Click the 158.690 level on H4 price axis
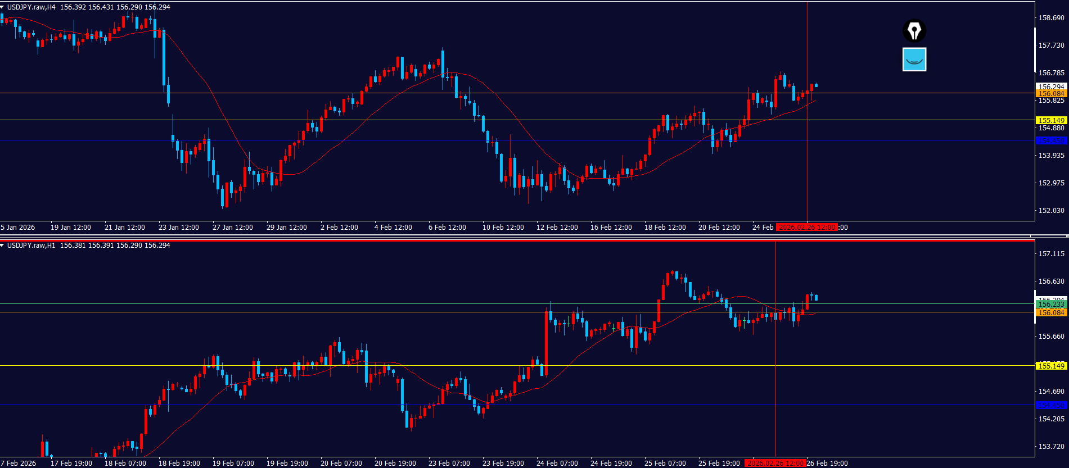The width and height of the screenshot is (1069, 468). tap(1050, 18)
